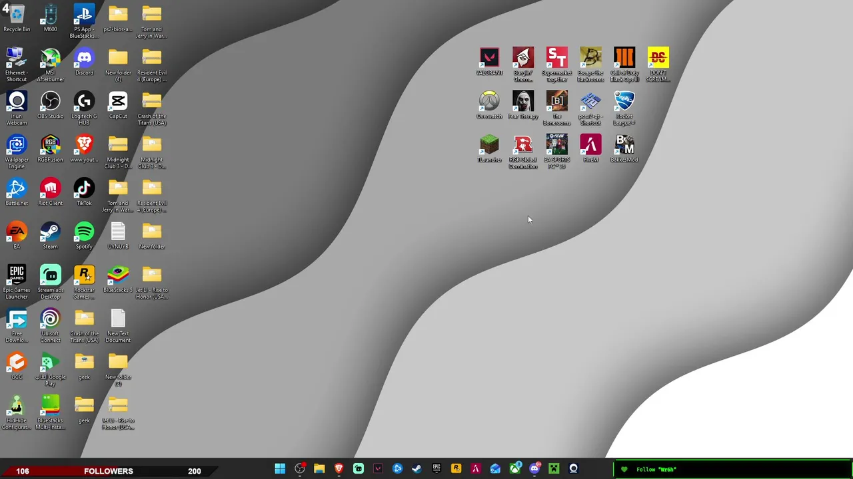Select the ps2-bios folder

coord(118,19)
